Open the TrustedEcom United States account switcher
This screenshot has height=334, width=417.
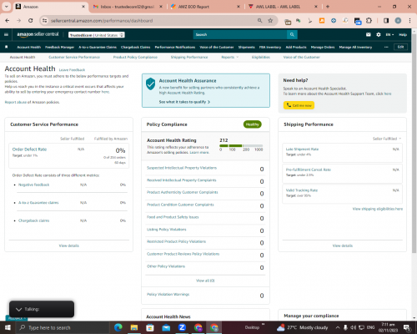[x=97, y=35]
